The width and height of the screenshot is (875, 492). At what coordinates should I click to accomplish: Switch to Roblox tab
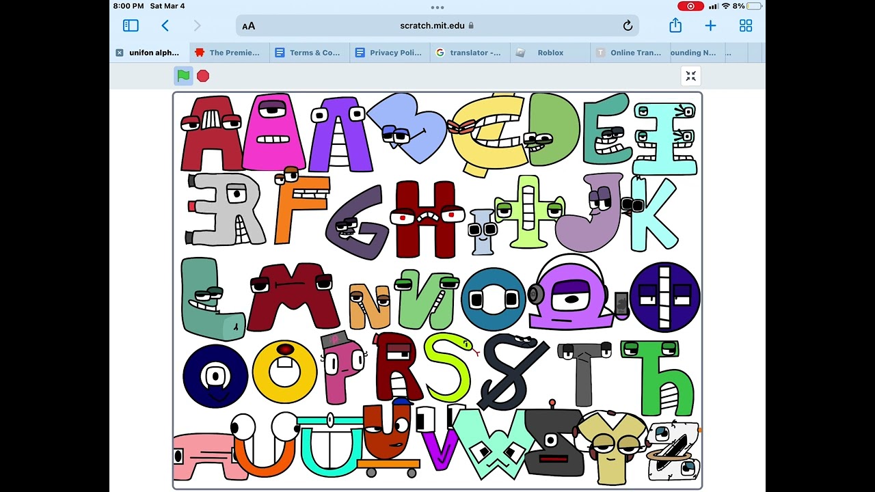pyautogui.click(x=550, y=53)
